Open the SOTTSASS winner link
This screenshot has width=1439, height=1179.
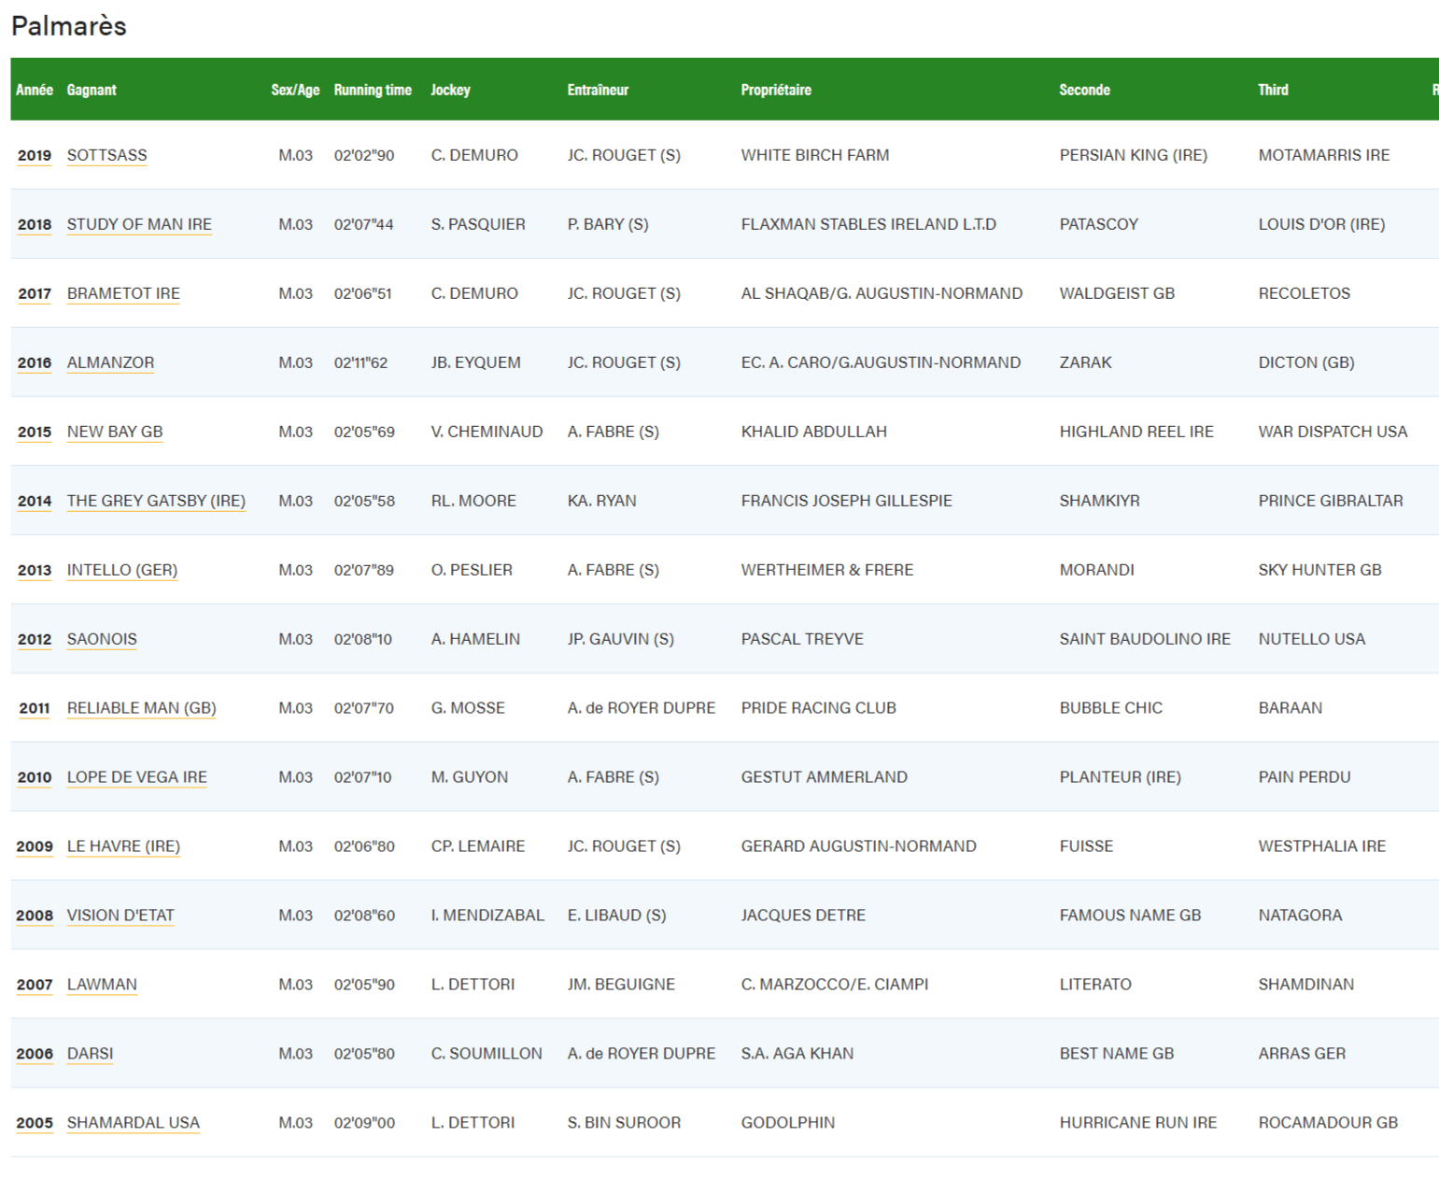point(106,155)
